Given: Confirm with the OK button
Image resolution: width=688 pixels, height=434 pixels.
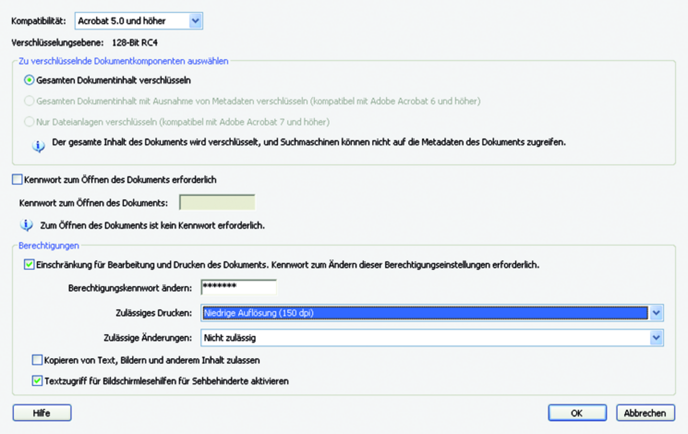Looking at the screenshot, I should point(577,413).
